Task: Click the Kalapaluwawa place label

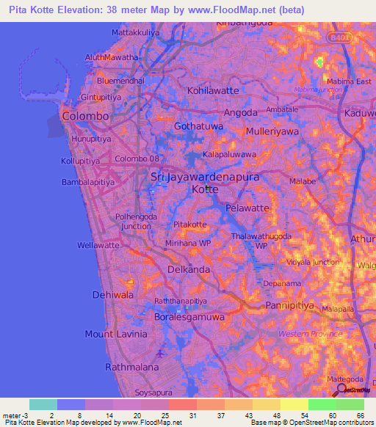Action: [x=229, y=155]
